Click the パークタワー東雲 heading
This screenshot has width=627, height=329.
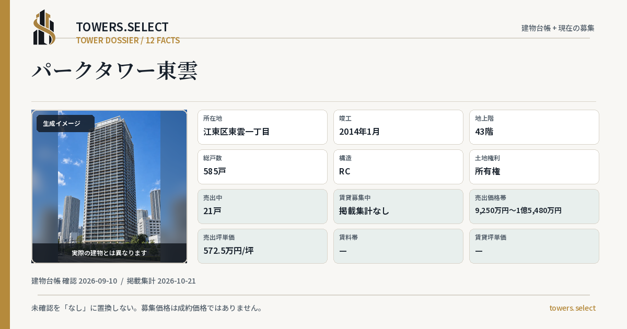(x=114, y=71)
